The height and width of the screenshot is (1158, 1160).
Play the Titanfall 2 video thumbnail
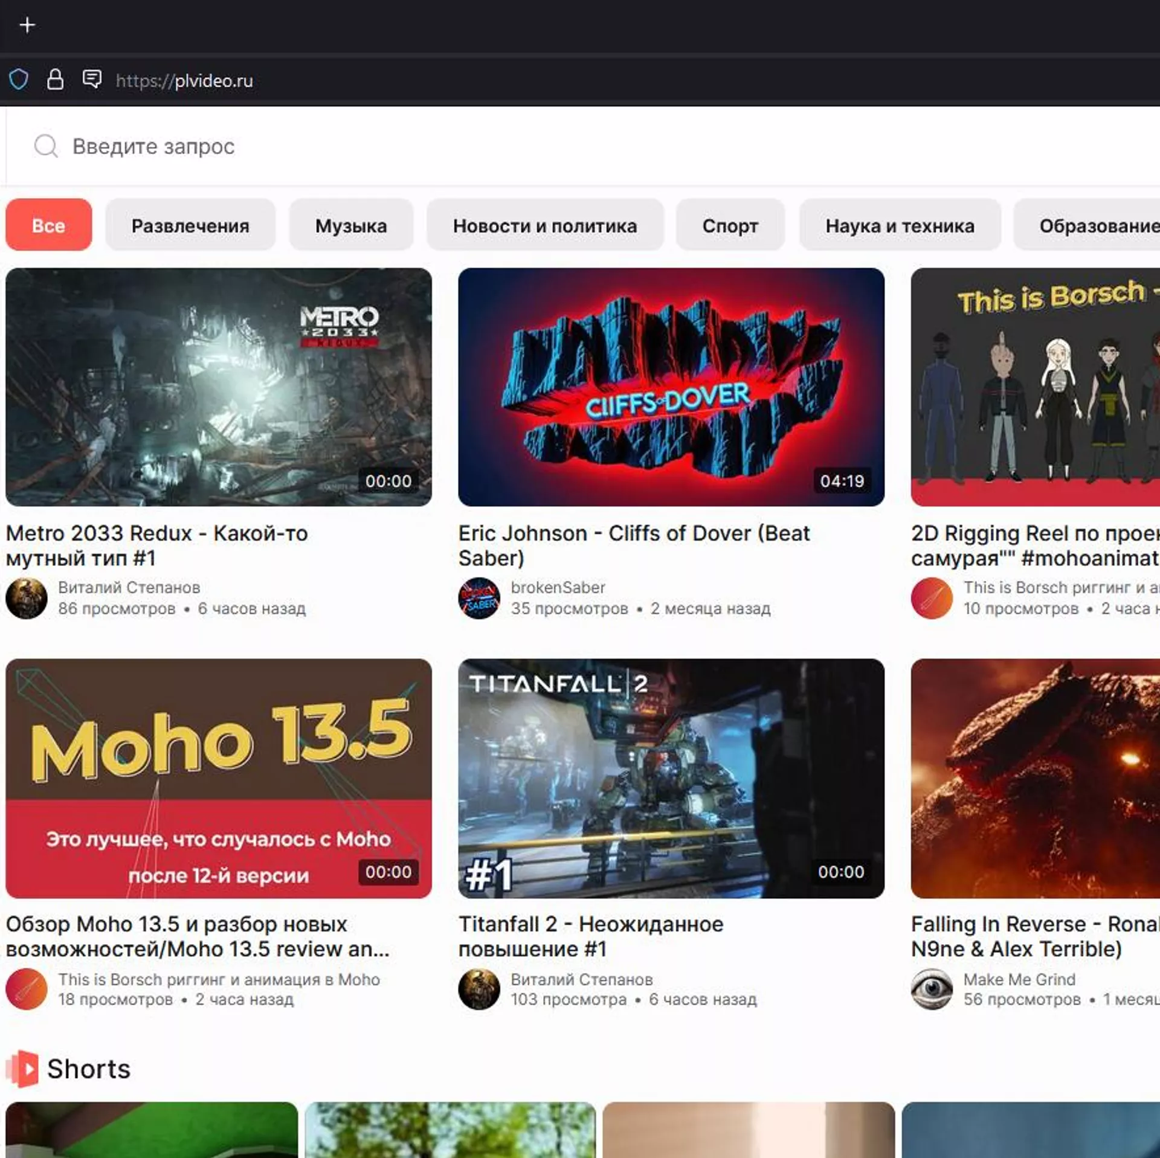pyautogui.click(x=671, y=778)
